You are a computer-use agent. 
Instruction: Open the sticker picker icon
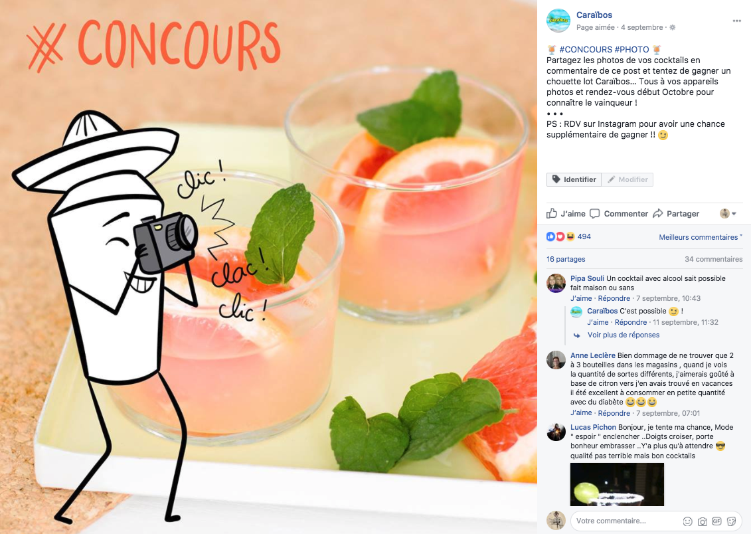tap(731, 521)
